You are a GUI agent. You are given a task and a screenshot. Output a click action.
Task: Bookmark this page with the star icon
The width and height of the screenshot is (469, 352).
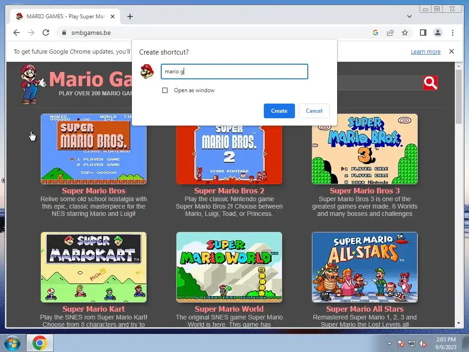[x=405, y=33]
